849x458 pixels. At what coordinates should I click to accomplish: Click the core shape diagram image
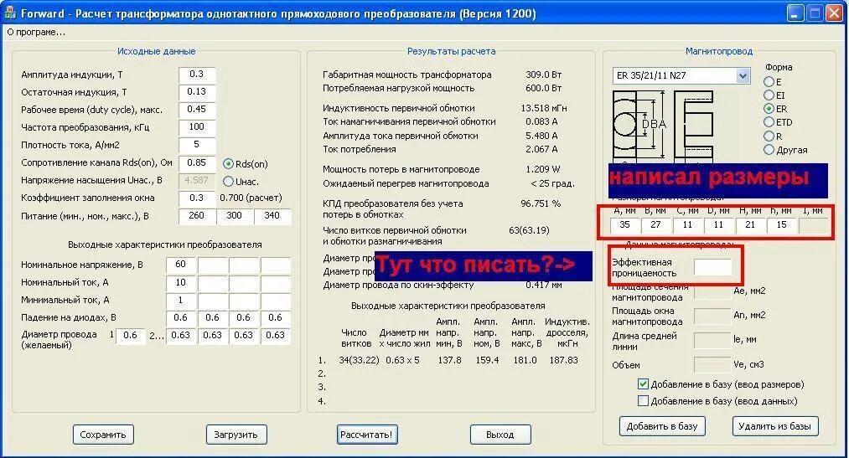(663, 127)
